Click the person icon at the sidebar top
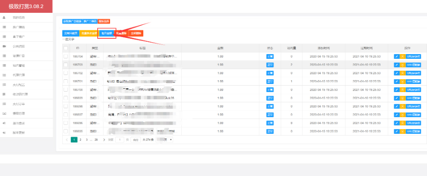 coord(4,18)
